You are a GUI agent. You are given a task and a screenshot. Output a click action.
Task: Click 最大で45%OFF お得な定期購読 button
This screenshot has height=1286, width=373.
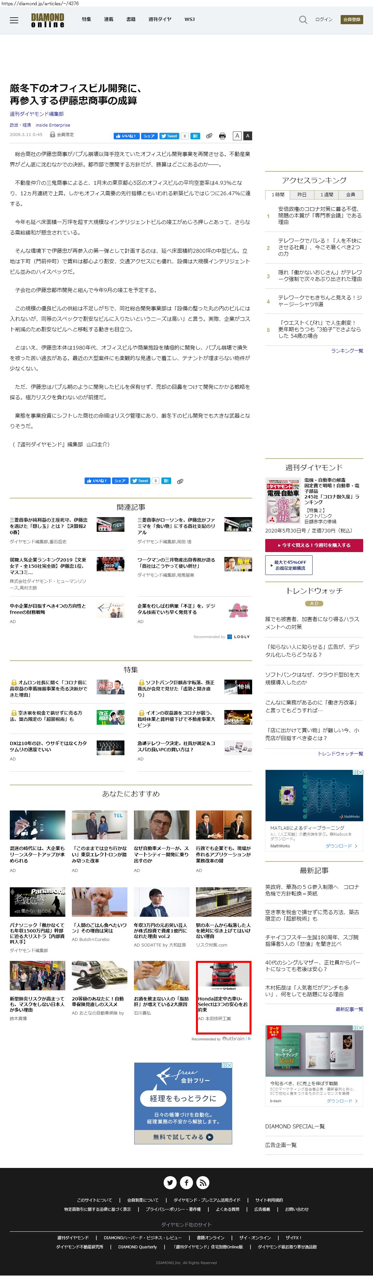(x=288, y=565)
